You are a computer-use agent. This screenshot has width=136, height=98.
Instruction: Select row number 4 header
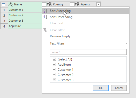point(4,26)
